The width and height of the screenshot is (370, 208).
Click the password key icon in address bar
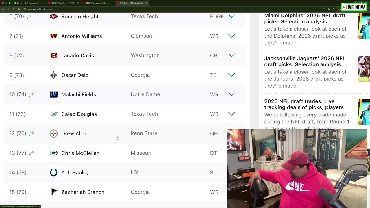coord(329,9)
